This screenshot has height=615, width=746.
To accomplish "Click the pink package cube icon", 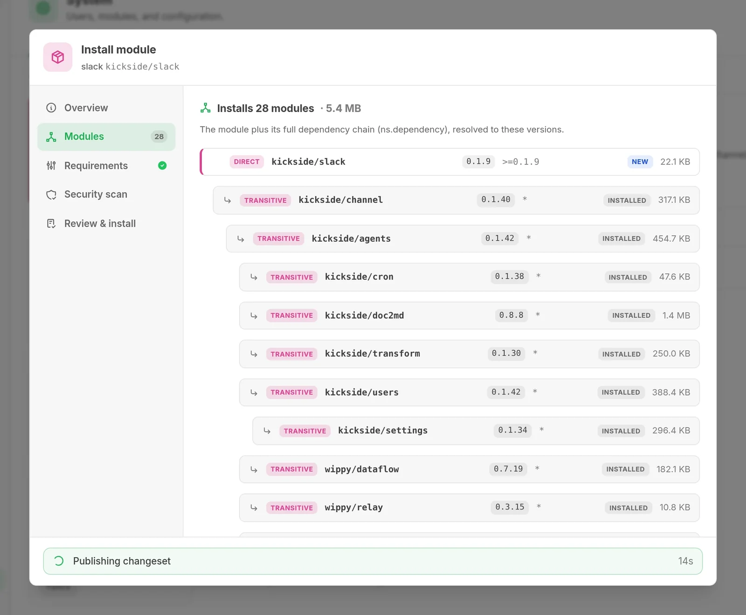I will click(58, 57).
